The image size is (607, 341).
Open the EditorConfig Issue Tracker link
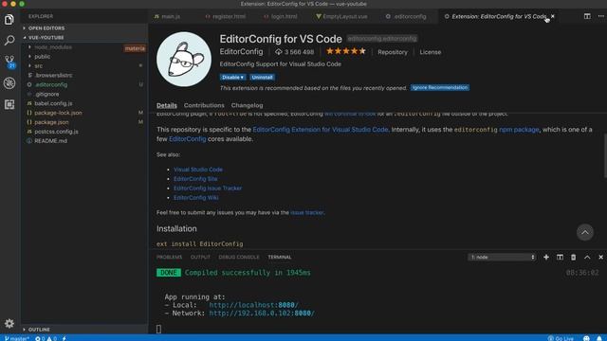[208, 188]
